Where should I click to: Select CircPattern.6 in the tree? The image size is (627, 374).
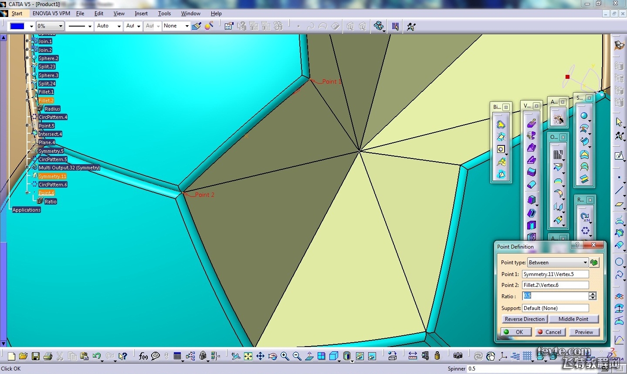point(53,184)
